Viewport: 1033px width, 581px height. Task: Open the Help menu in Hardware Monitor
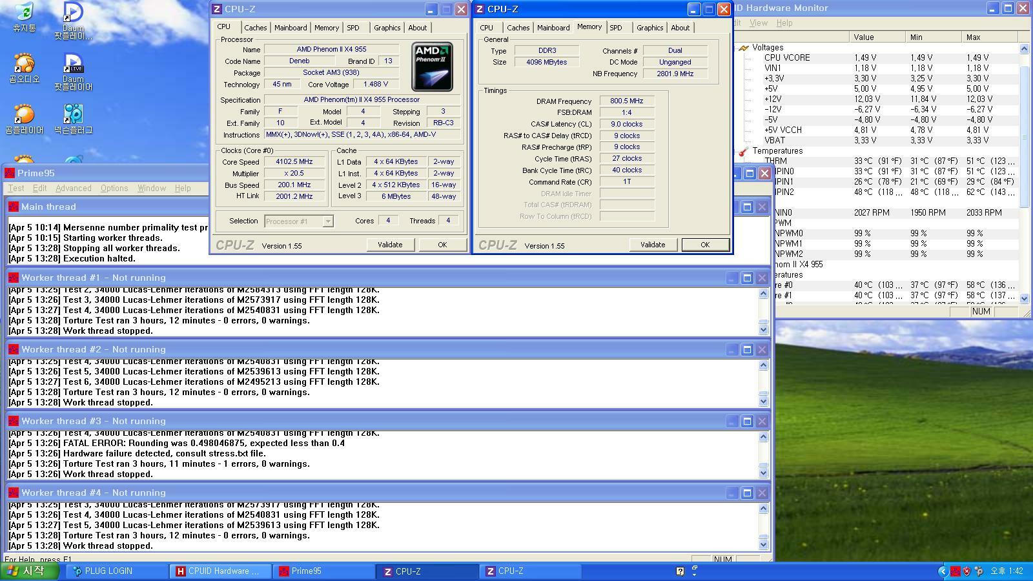[784, 23]
